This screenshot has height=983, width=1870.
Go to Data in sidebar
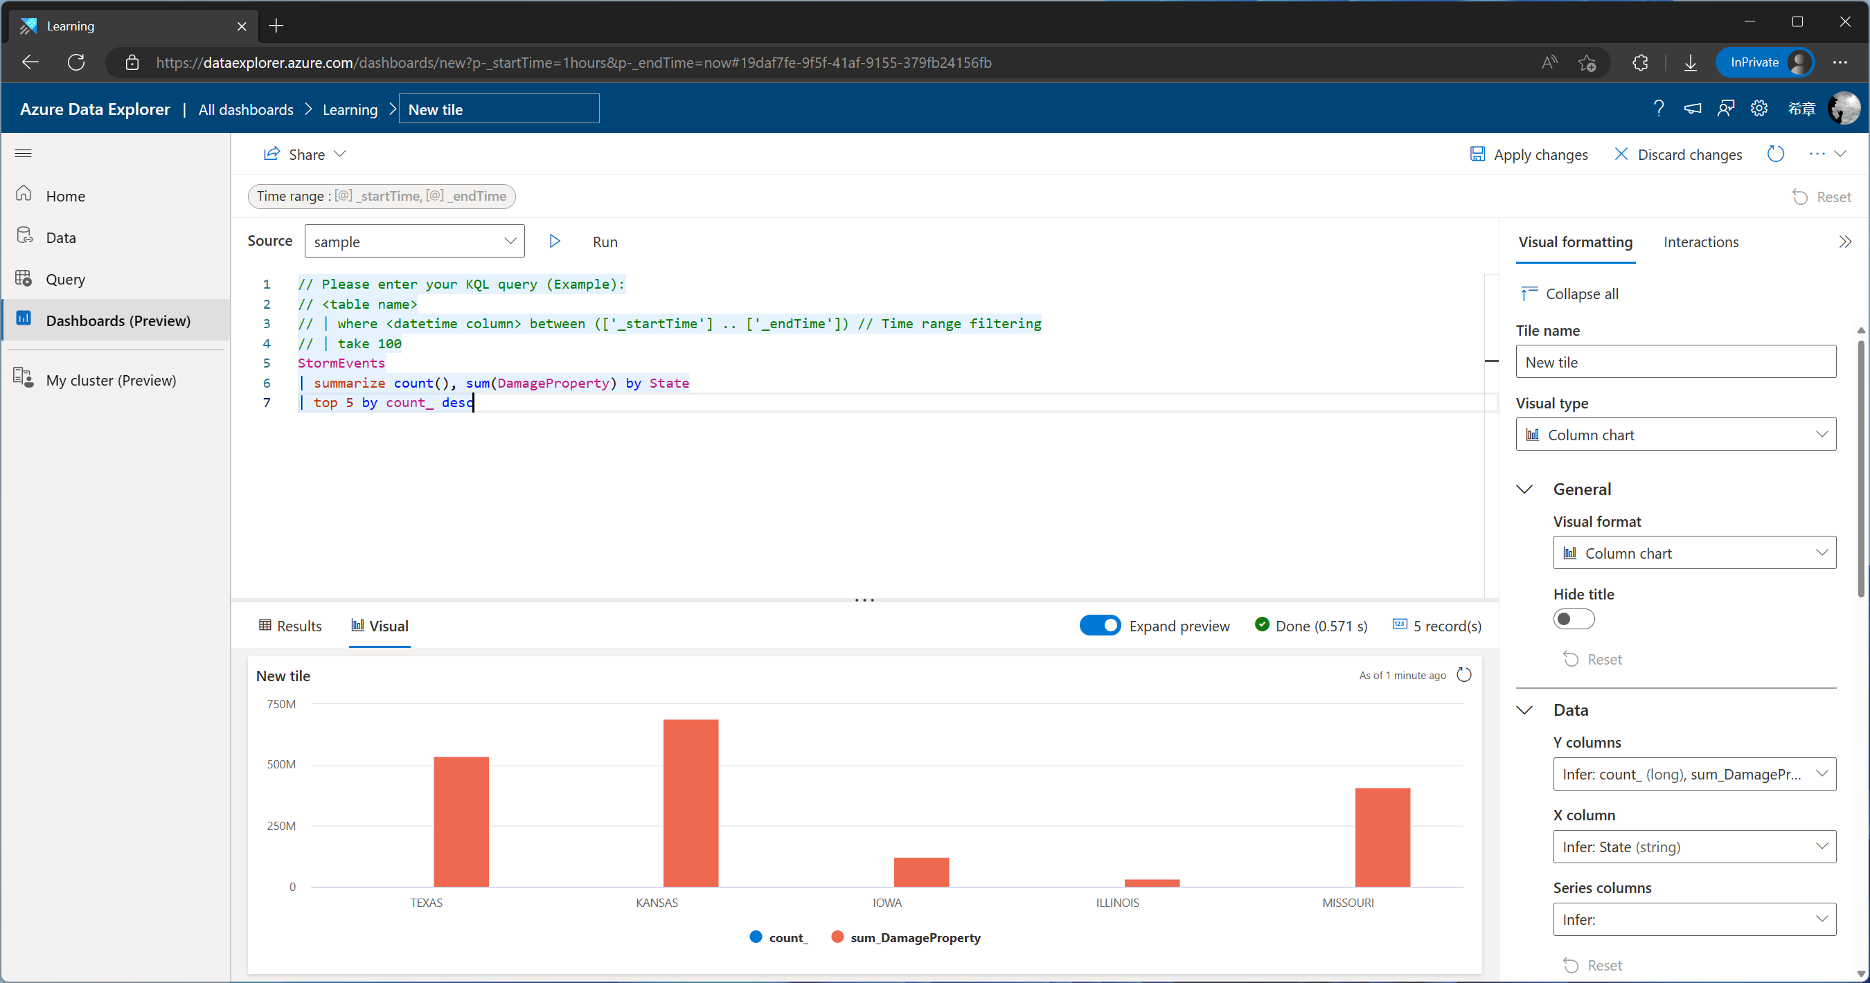(x=116, y=237)
